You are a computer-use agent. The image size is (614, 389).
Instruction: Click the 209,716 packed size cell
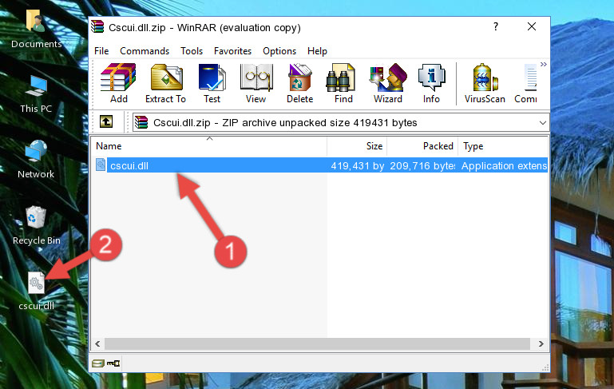pyautogui.click(x=422, y=165)
